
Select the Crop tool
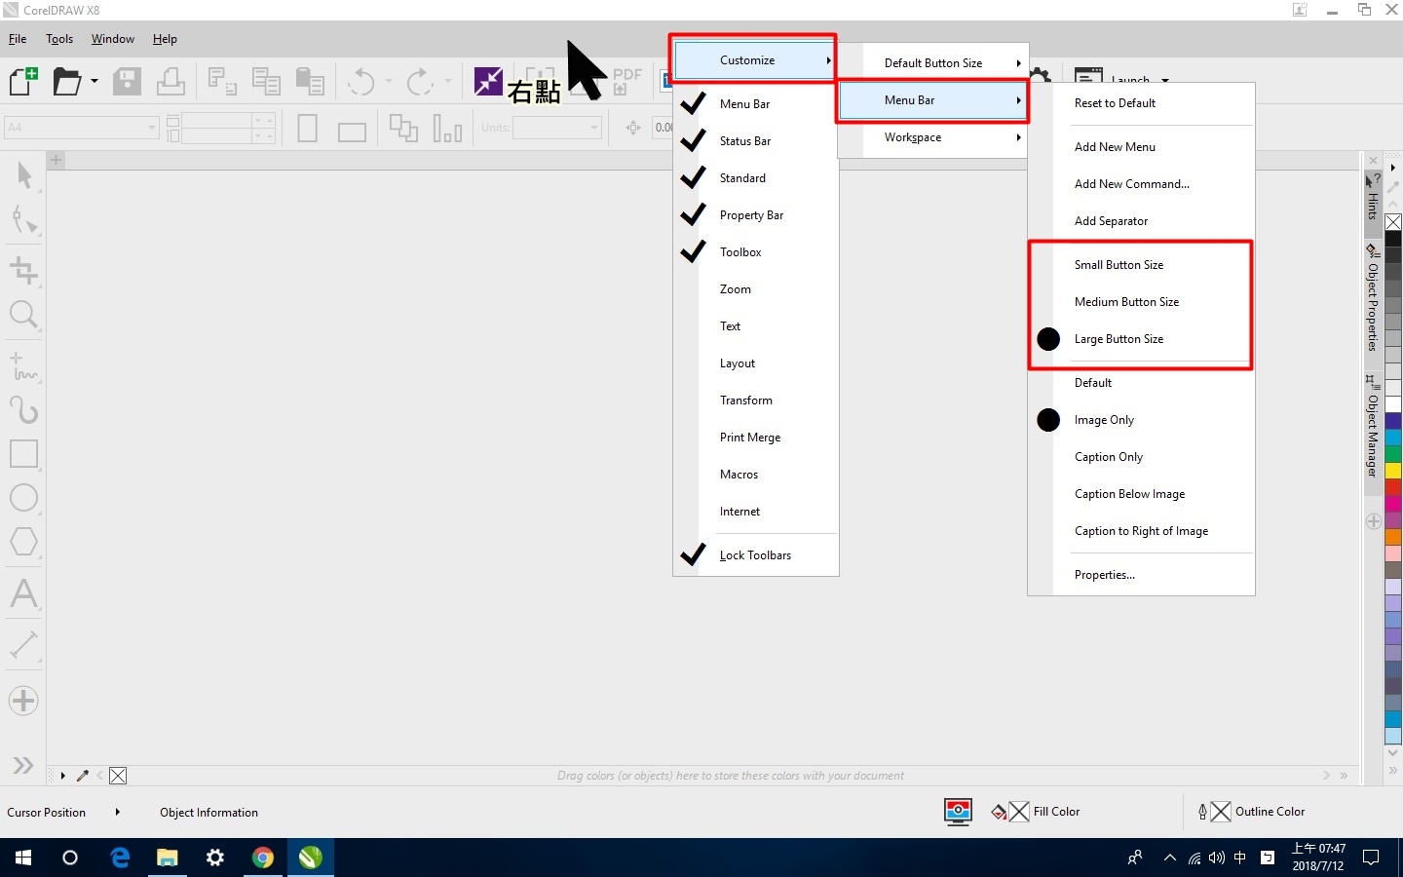coord(23,270)
